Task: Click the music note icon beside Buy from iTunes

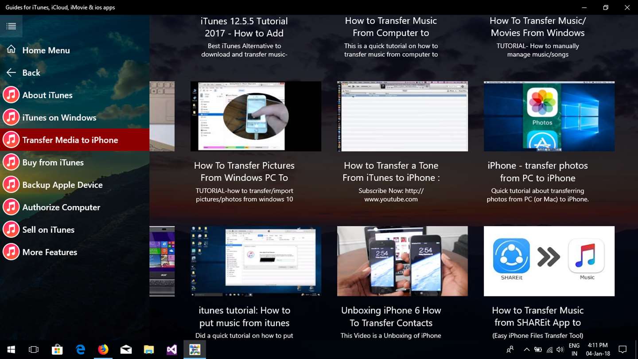Action: click(11, 162)
